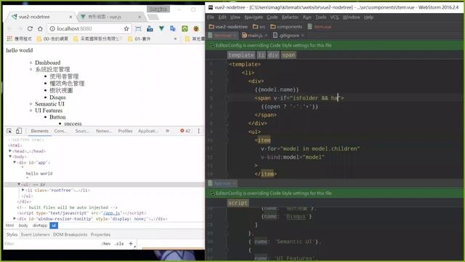
Task: Focus the styles Filter field
Action: [x=50, y=244]
